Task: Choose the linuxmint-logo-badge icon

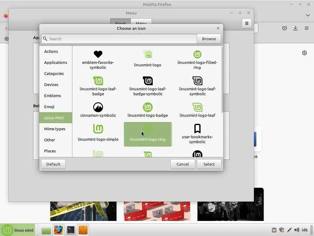Action: click(x=148, y=107)
